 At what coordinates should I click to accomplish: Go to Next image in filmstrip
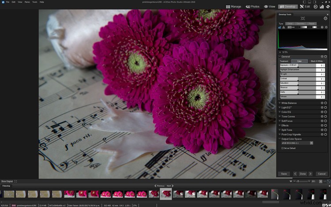tap(170, 186)
